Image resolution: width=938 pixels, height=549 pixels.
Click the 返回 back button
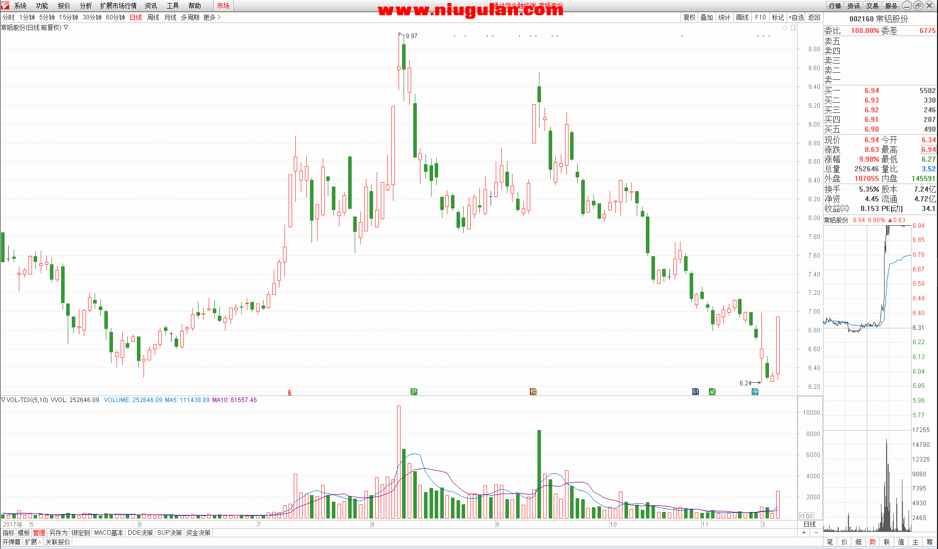point(814,17)
